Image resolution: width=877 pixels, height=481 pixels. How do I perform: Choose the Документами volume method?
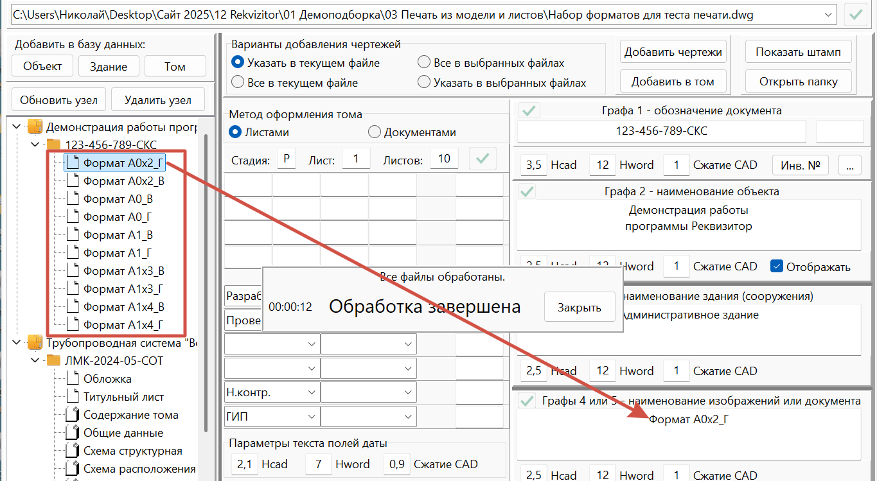pyautogui.click(x=374, y=132)
